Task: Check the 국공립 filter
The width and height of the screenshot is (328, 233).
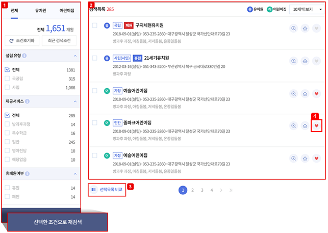Action: pyautogui.click(x=7, y=78)
